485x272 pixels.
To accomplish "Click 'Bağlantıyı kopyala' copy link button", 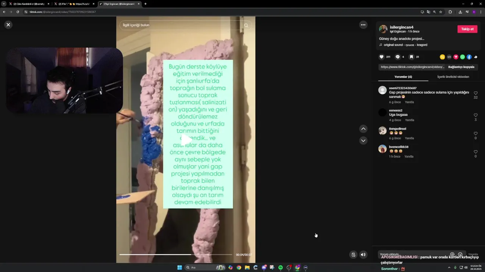I will click(x=461, y=67).
